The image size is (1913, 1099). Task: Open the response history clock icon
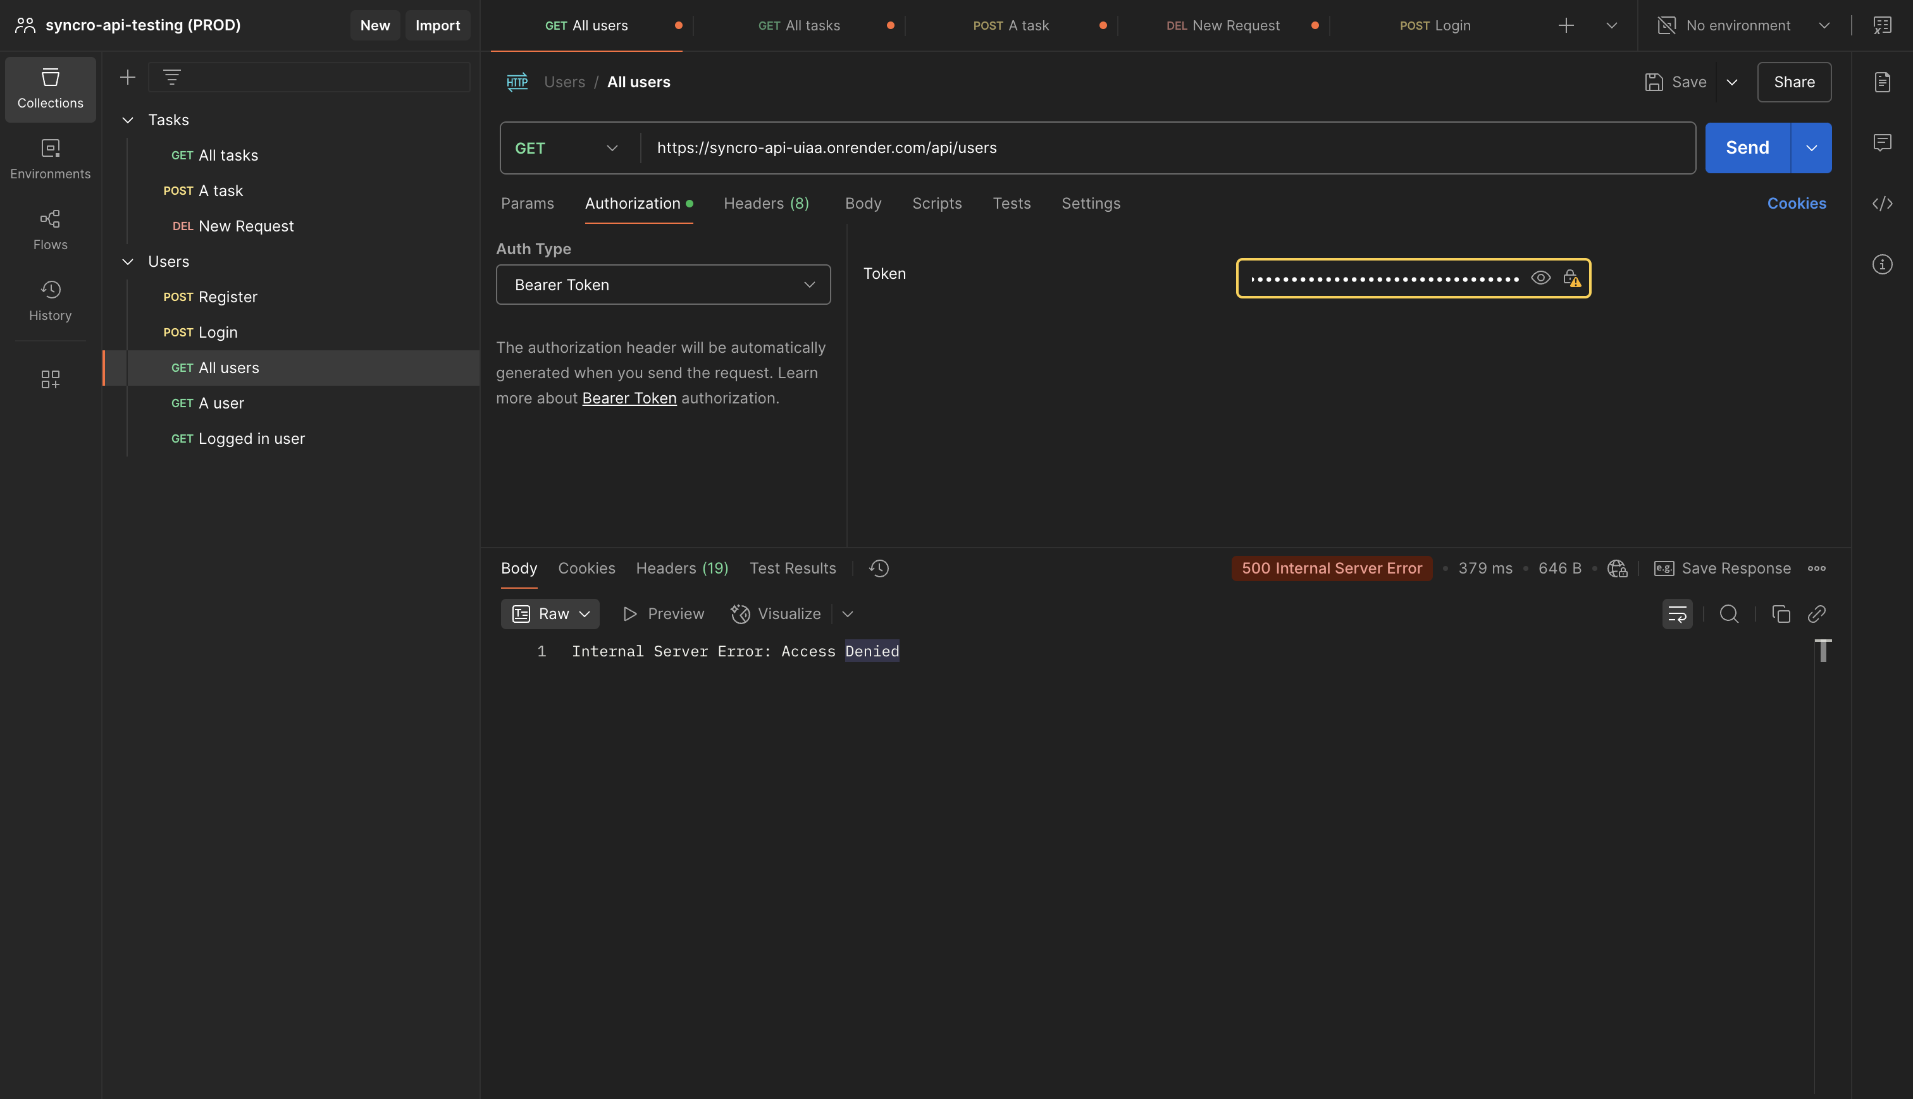coord(879,568)
